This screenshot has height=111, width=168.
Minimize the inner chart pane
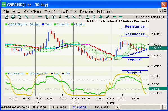[x=160, y=11]
